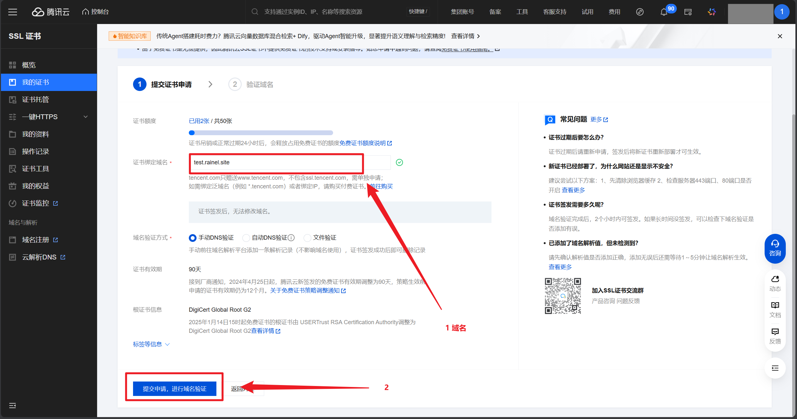The height and width of the screenshot is (419, 797).
Task: Click the blue account avatar
Action: pos(782,12)
